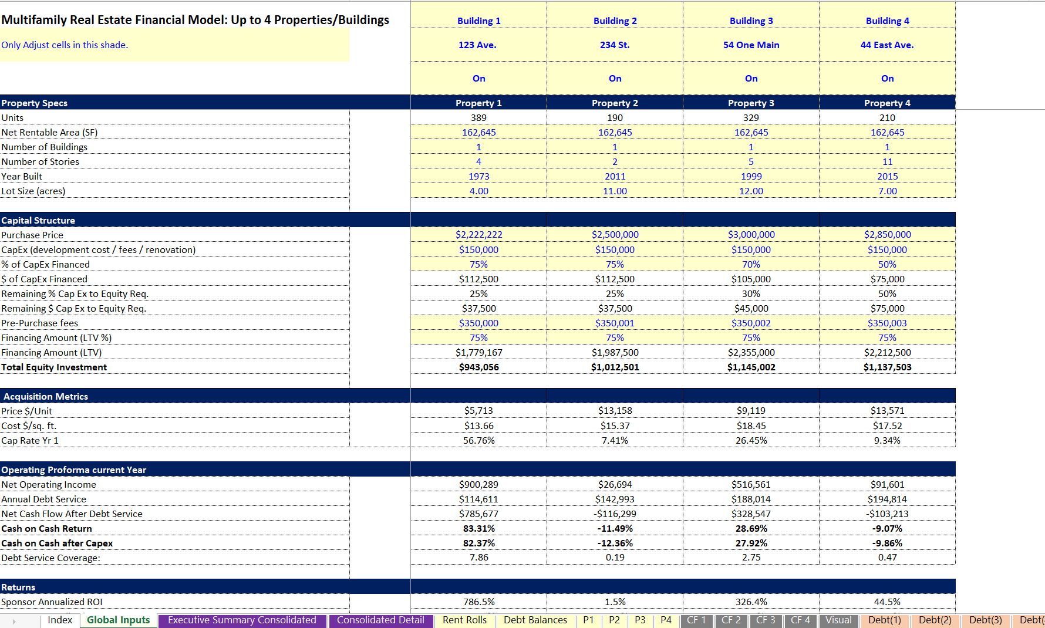Select Lot Size cell 11.00
The image size is (1045, 628).
click(615, 191)
